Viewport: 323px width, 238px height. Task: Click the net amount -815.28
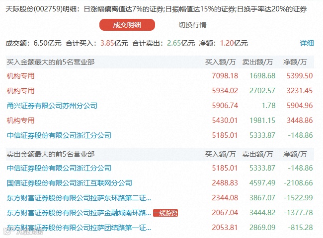click(x=300, y=227)
